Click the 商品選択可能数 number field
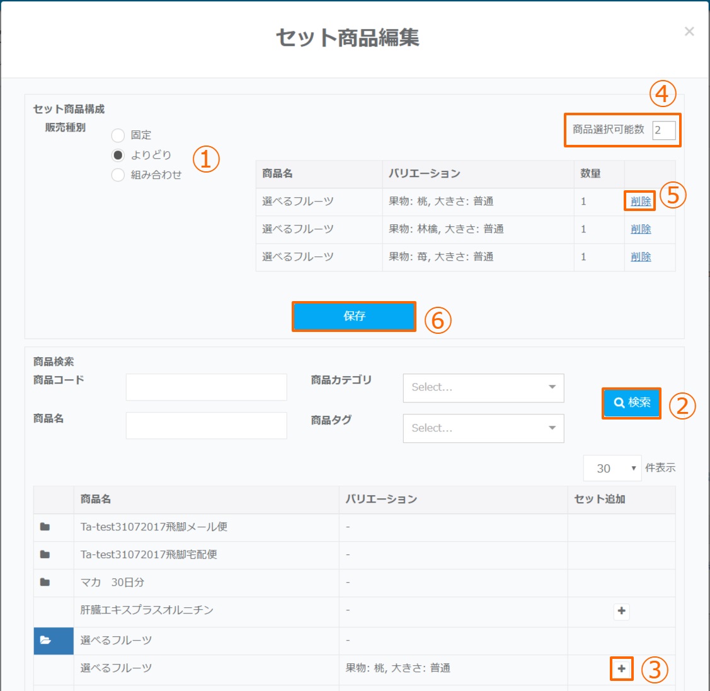710x691 pixels. tap(663, 130)
